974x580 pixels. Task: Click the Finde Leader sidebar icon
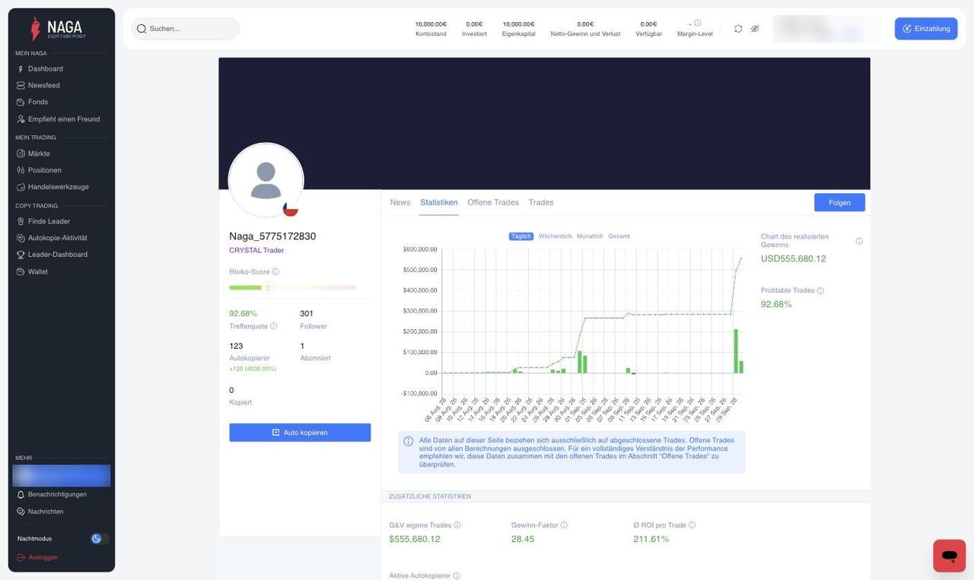point(21,221)
